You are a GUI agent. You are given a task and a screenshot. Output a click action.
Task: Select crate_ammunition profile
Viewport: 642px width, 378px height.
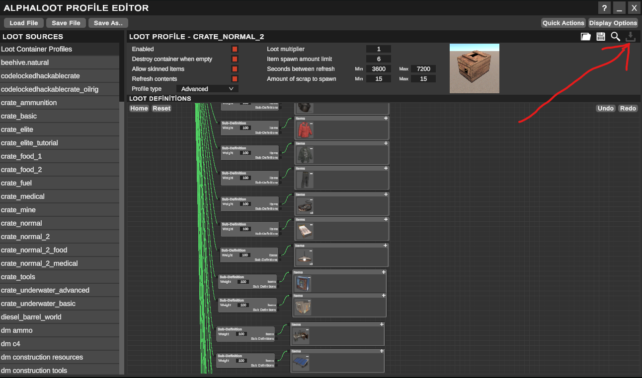point(60,103)
